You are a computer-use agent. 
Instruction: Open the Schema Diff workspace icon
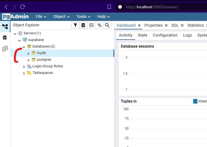click(5, 49)
